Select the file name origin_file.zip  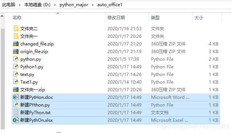[34, 52]
